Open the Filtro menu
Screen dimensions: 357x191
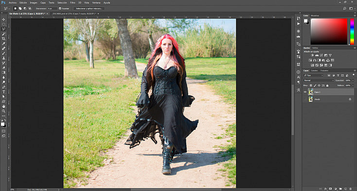tap(72, 3)
